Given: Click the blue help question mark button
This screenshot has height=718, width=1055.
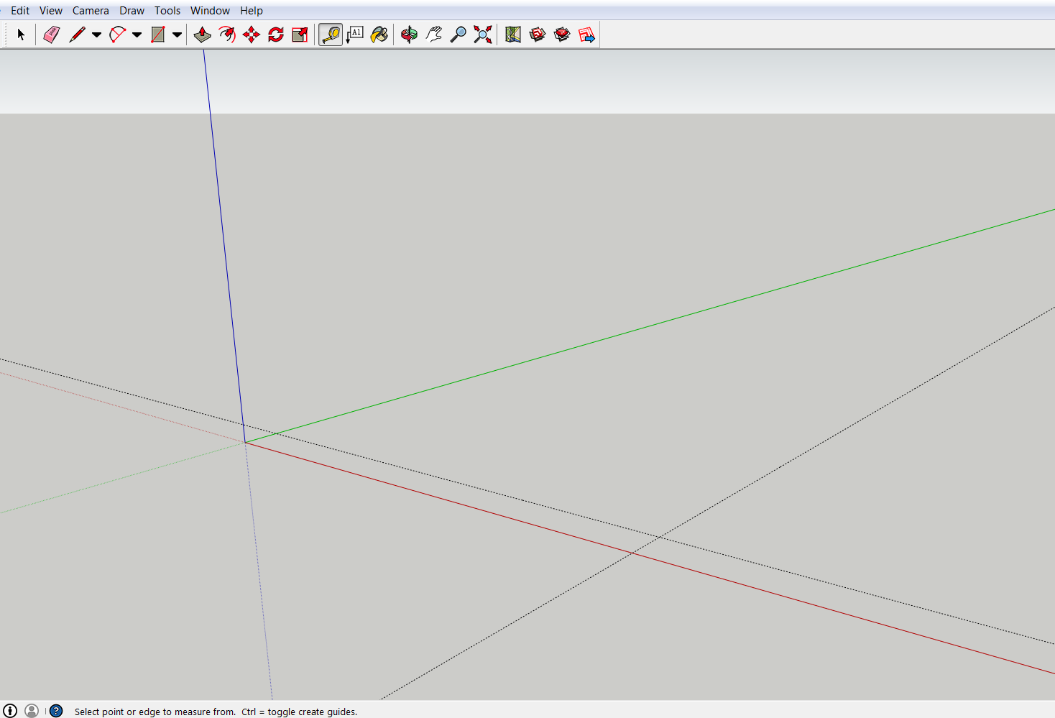Looking at the screenshot, I should pyautogui.click(x=56, y=711).
